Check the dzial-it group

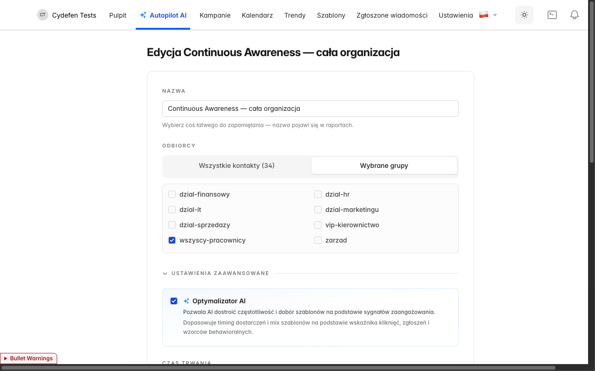point(172,210)
